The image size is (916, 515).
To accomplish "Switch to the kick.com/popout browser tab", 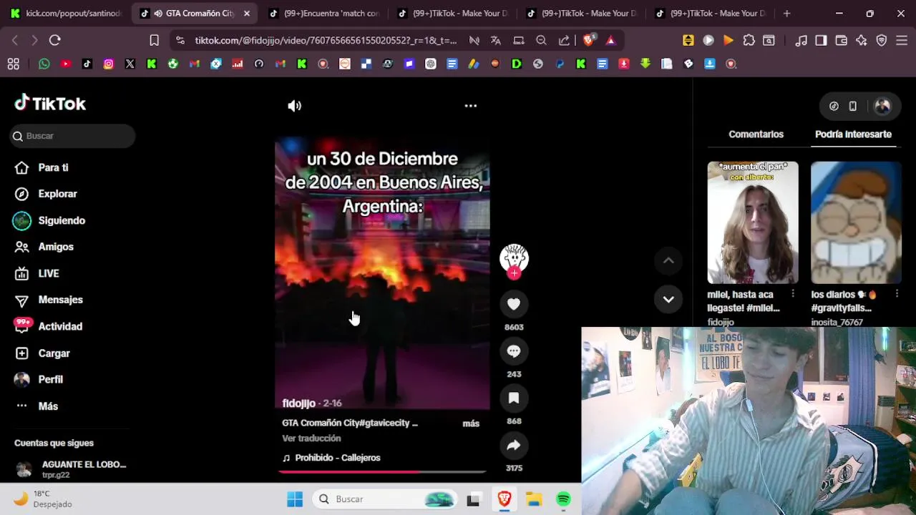I will [x=66, y=14].
